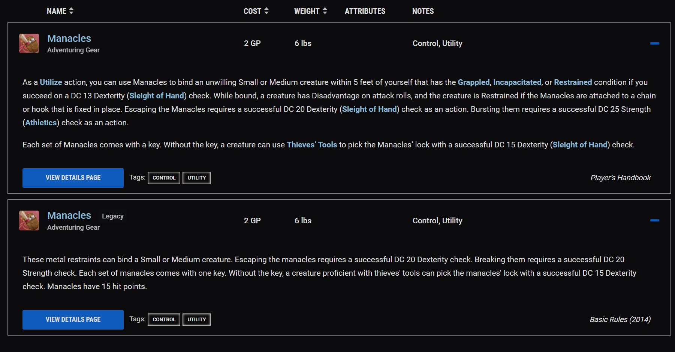675x352 pixels.
Task: Click the Control tag on Legacy Manacles
Action: coord(164,319)
